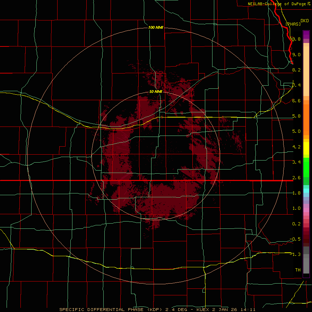
Task: Click the -0.5 scale value
Action: coord(295,239)
